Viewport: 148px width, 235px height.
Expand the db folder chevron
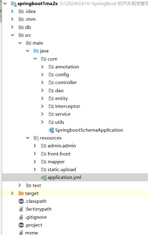(12, 27)
